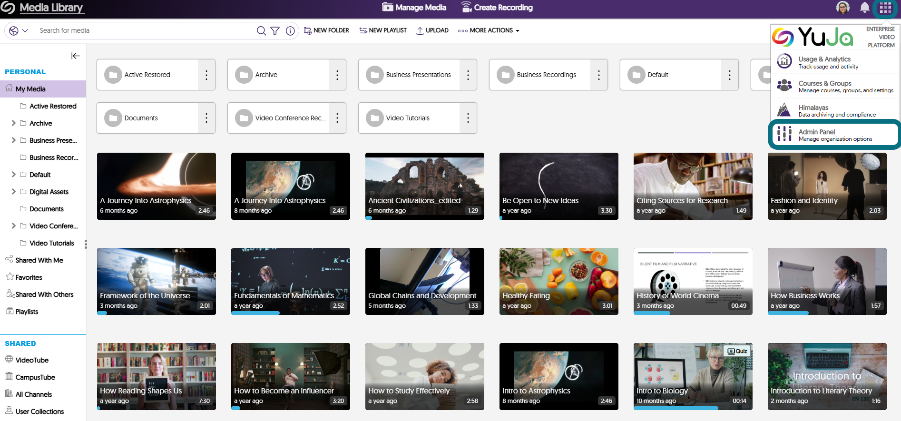
Task: Open Playlists in the sidebar
Action: click(22, 312)
